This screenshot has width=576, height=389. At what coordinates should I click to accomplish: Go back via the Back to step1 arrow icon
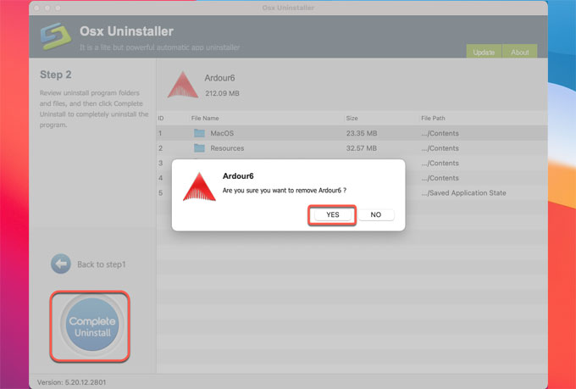61,264
